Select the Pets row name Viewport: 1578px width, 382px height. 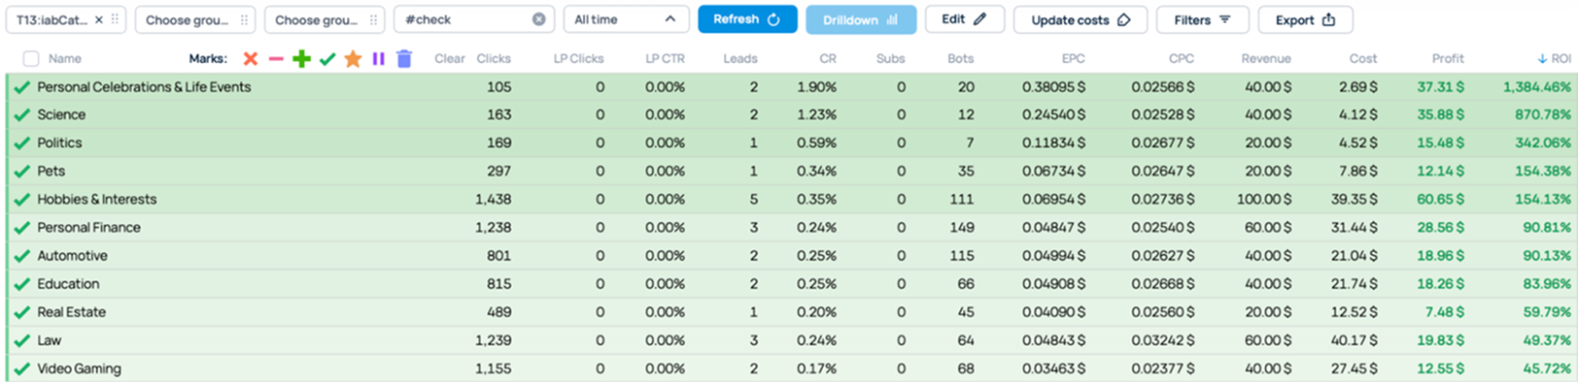point(51,171)
